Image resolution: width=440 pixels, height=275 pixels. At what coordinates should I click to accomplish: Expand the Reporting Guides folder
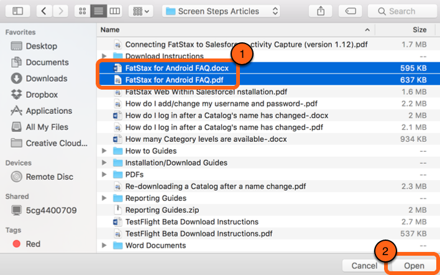point(104,198)
